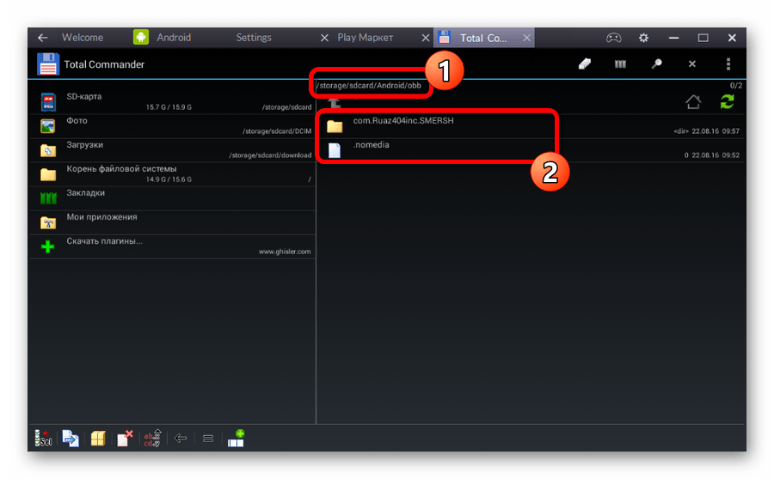Click the /storage/sdcard/DCIM path text

coord(277,131)
